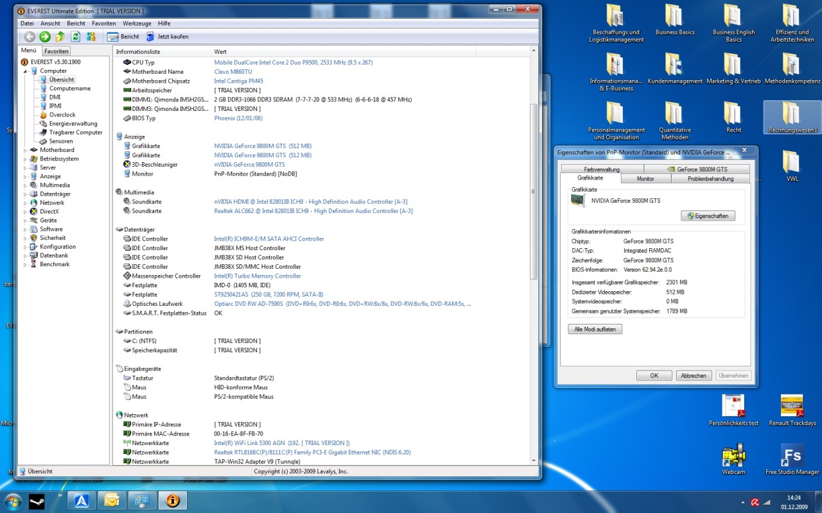The height and width of the screenshot is (513, 822).
Task: Open the Quantitative Methoden folder
Action: pyautogui.click(x=674, y=121)
